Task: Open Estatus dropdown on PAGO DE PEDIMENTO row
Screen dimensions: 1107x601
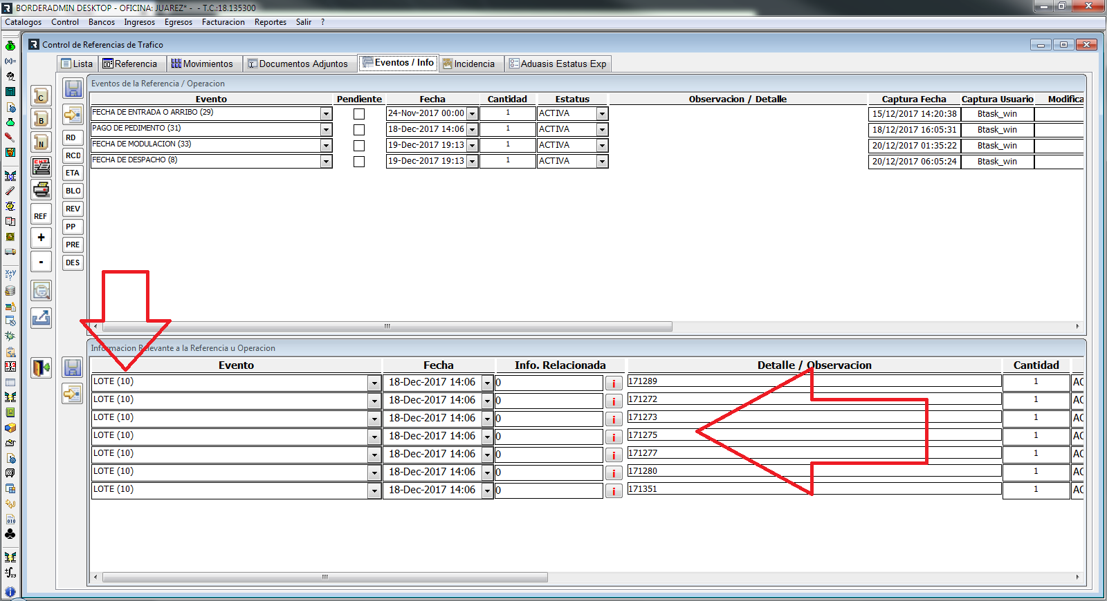Action: tap(603, 130)
